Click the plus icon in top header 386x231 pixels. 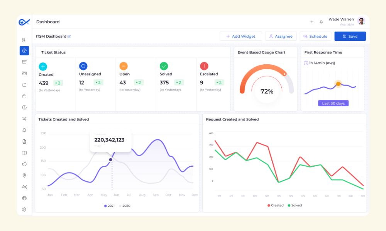(312, 22)
